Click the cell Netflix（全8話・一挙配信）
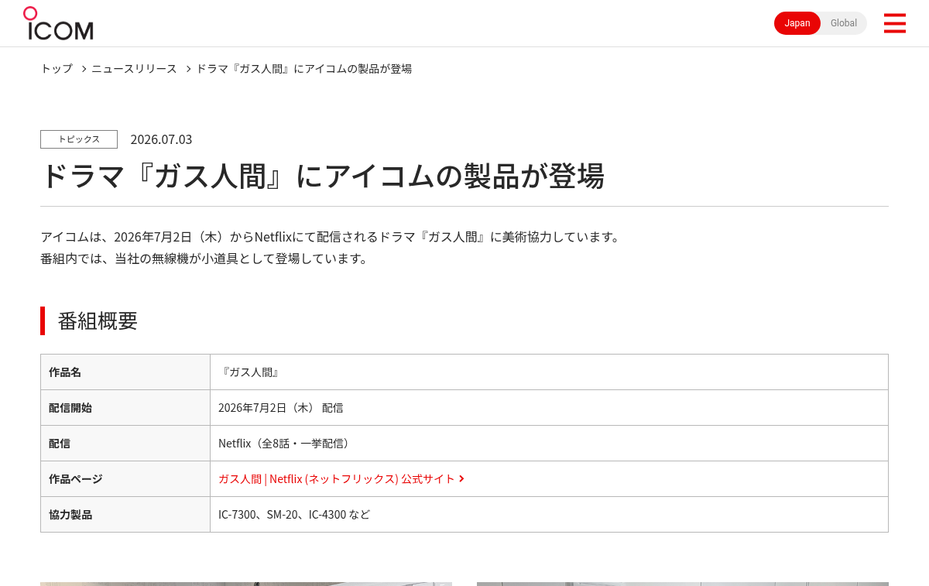The height and width of the screenshot is (586, 929). pos(549,444)
